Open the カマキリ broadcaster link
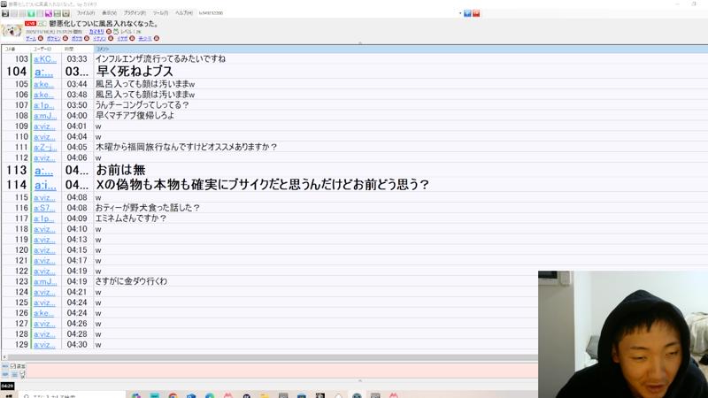The height and width of the screenshot is (398, 708). [x=96, y=32]
